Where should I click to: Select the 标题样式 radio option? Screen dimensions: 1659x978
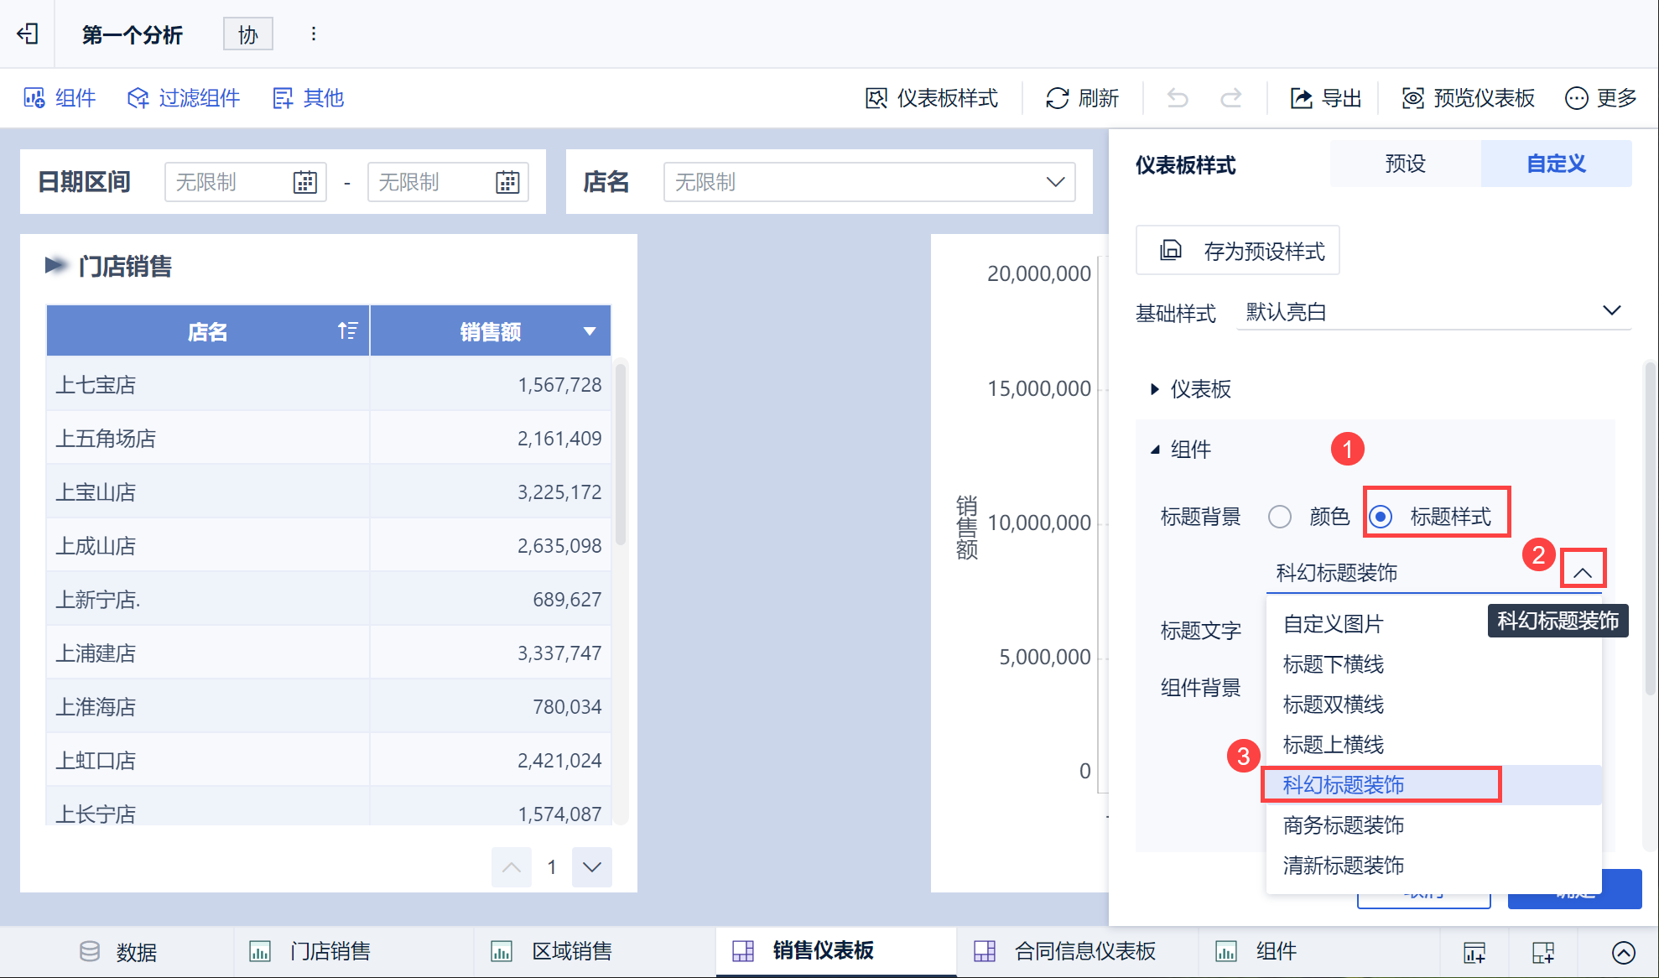tap(1381, 517)
